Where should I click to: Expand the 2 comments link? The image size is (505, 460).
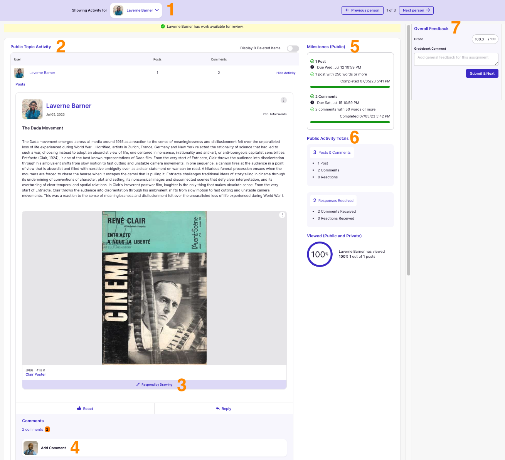(x=32, y=430)
